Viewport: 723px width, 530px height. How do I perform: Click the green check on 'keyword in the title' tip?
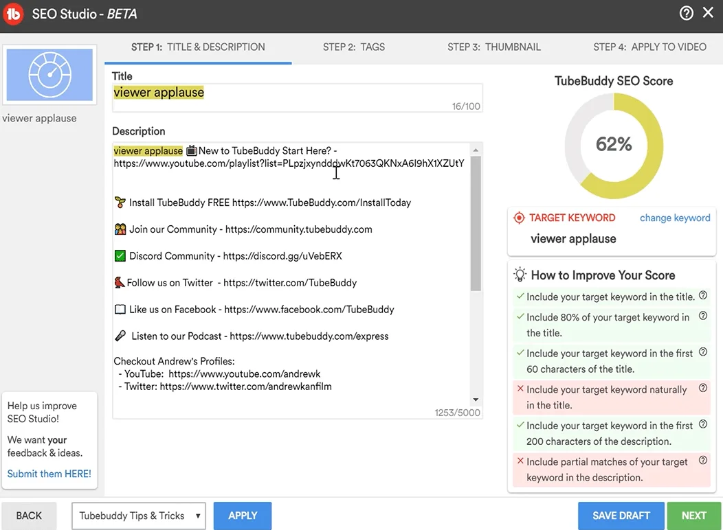pyautogui.click(x=520, y=297)
